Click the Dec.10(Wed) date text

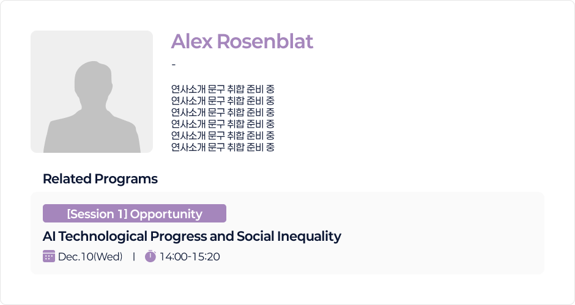point(91,257)
